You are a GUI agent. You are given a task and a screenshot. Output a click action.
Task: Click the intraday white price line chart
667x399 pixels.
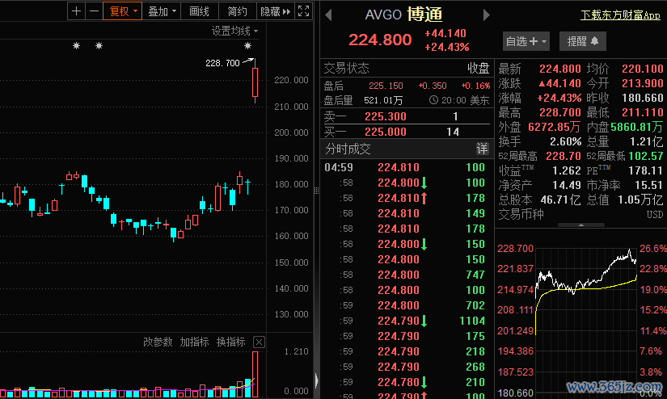[586, 274]
